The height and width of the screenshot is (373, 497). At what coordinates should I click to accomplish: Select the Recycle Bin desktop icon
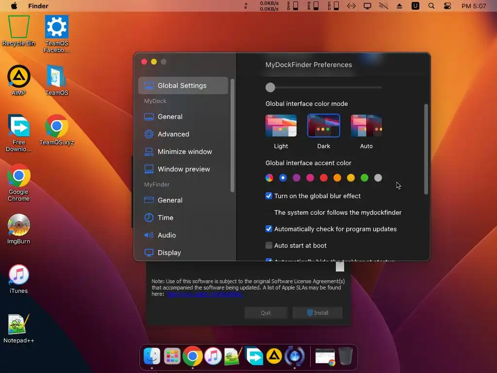tap(19, 31)
